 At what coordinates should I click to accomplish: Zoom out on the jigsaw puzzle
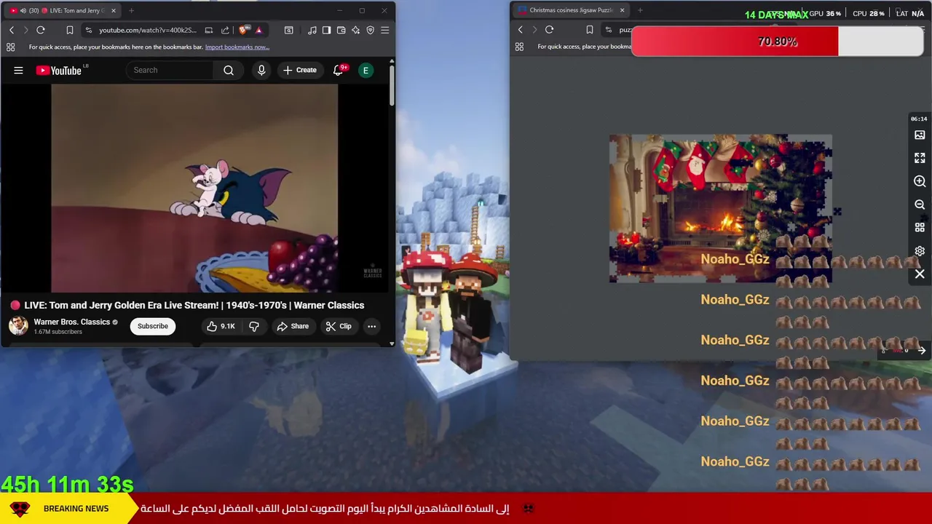[920, 205]
